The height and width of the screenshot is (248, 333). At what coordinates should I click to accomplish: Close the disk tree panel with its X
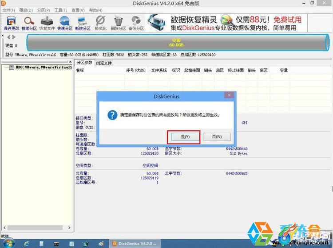(x=71, y=62)
